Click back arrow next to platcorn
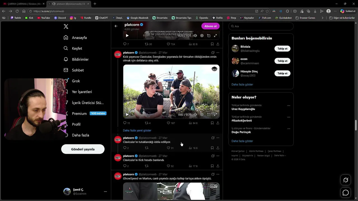This screenshot has height=201, width=358. (116, 26)
